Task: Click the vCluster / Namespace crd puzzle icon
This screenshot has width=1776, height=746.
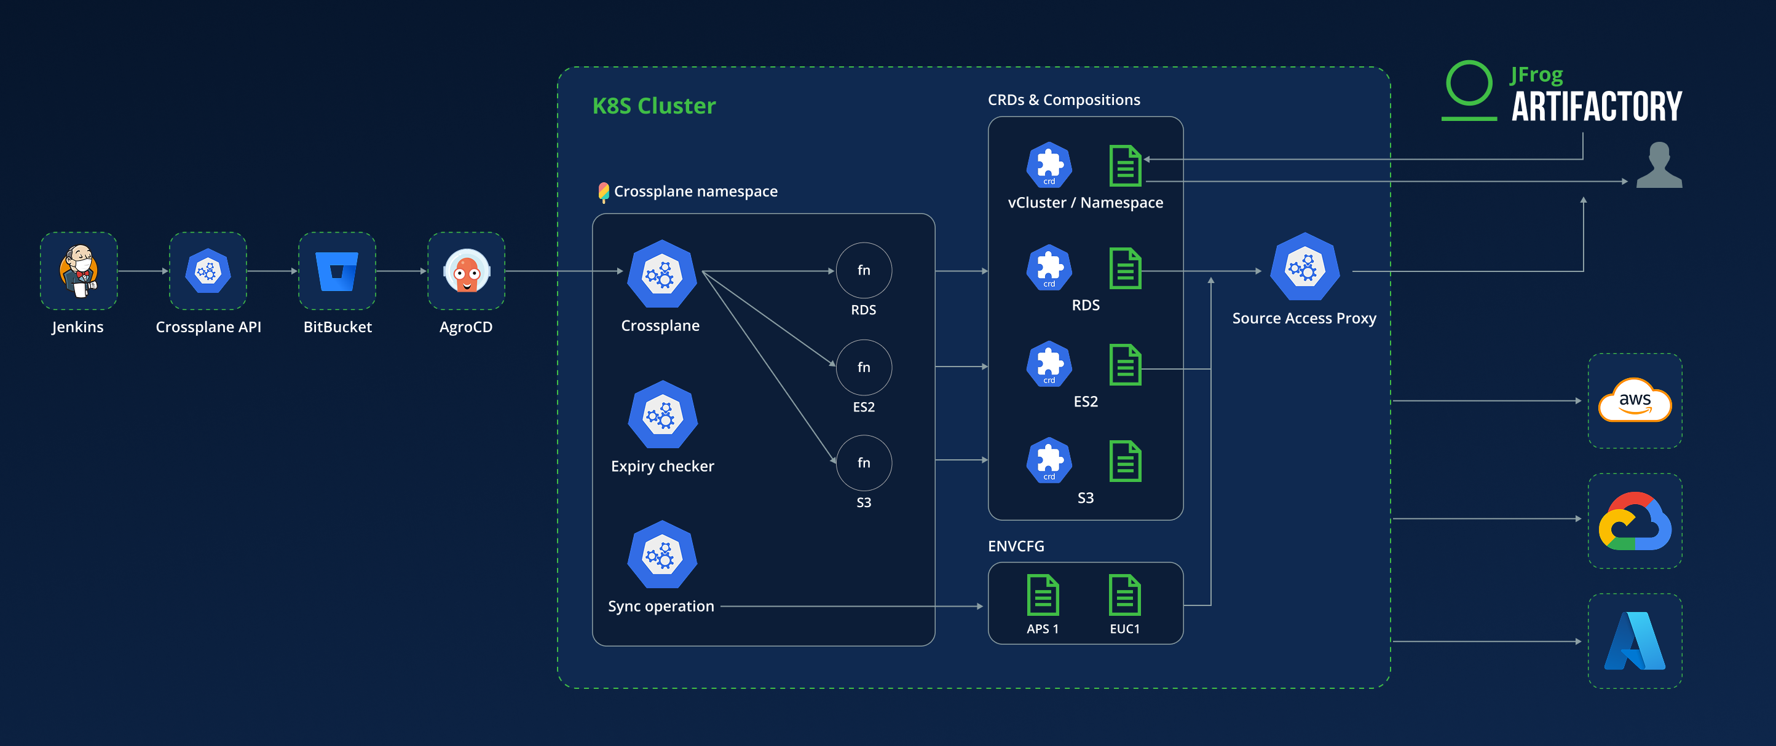Action: [x=1049, y=165]
